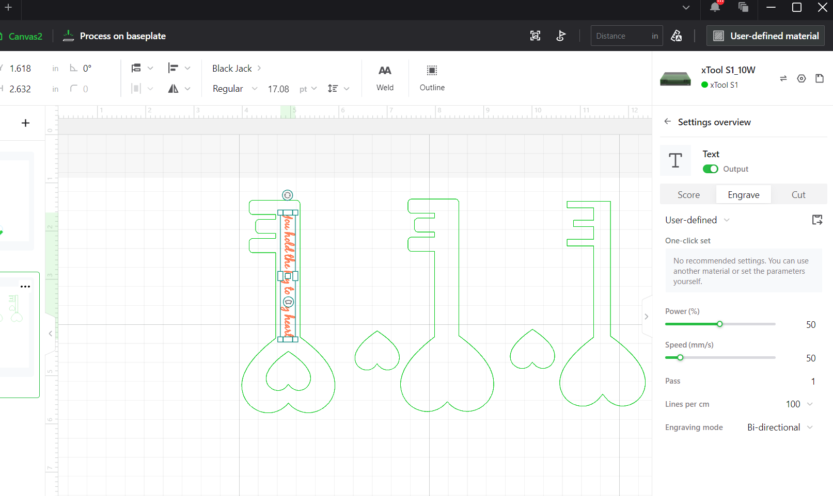Viewport: 833px width, 496px height.
Task: Open the Black Jack font selector
Action: pyautogui.click(x=237, y=68)
